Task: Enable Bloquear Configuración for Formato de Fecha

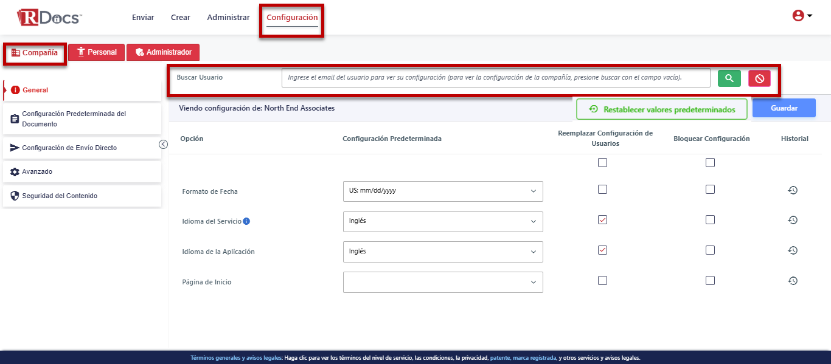Action: click(x=710, y=189)
